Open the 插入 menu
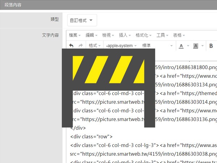The width and height of the screenshot is (217, 163). [x=125, y=35]
